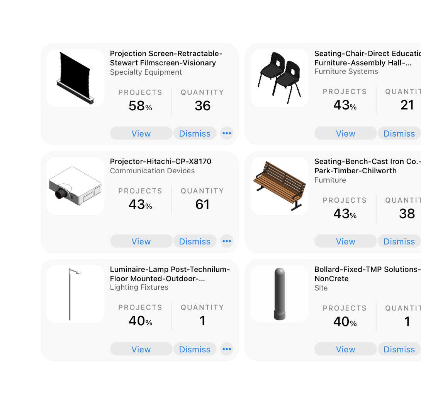The image size is (421, 393).
Task: Dismiss the Bollard-Fixed NonCrete item
Action: (x=399, y=349)
